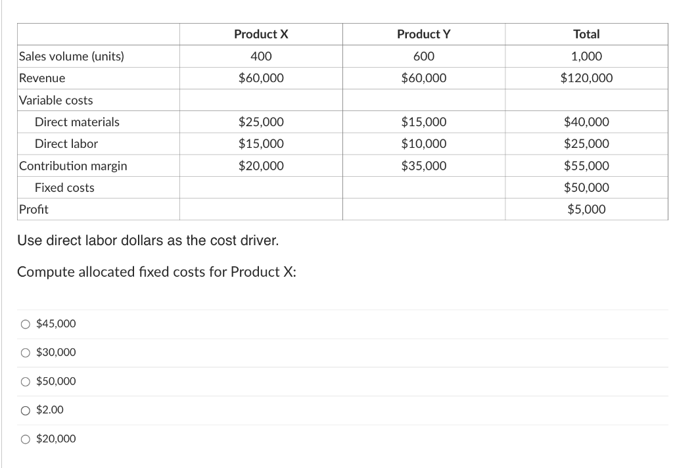Select the $45,000 answer option
Image resolution: width=673 pixels, height=468 pixels.
coord(25,323)
